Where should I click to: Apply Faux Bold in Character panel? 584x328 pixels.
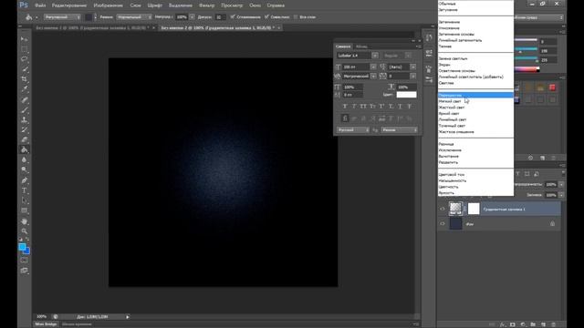tap(345, 107)
